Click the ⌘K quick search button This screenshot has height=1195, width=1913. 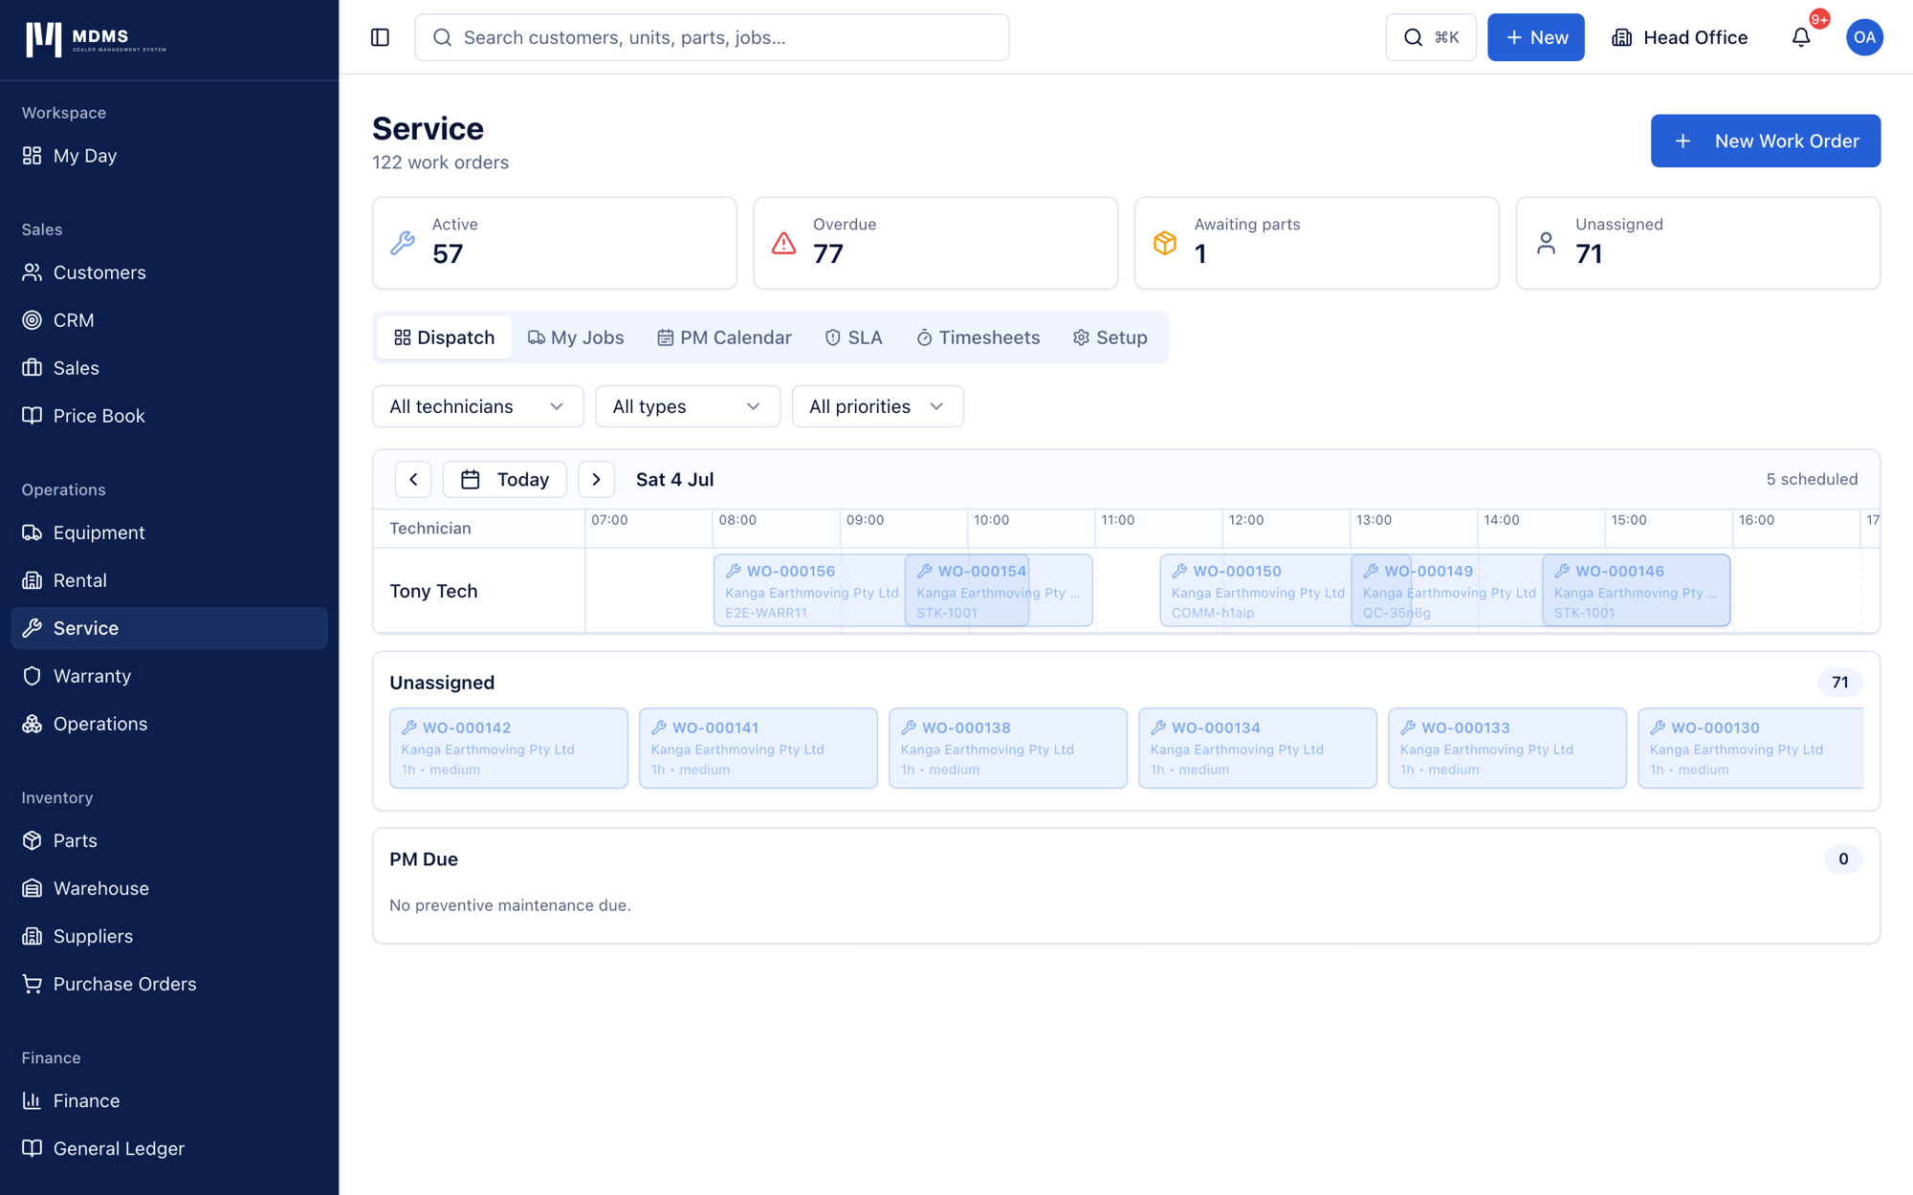pyautogui.click(x=1431, y=37)
